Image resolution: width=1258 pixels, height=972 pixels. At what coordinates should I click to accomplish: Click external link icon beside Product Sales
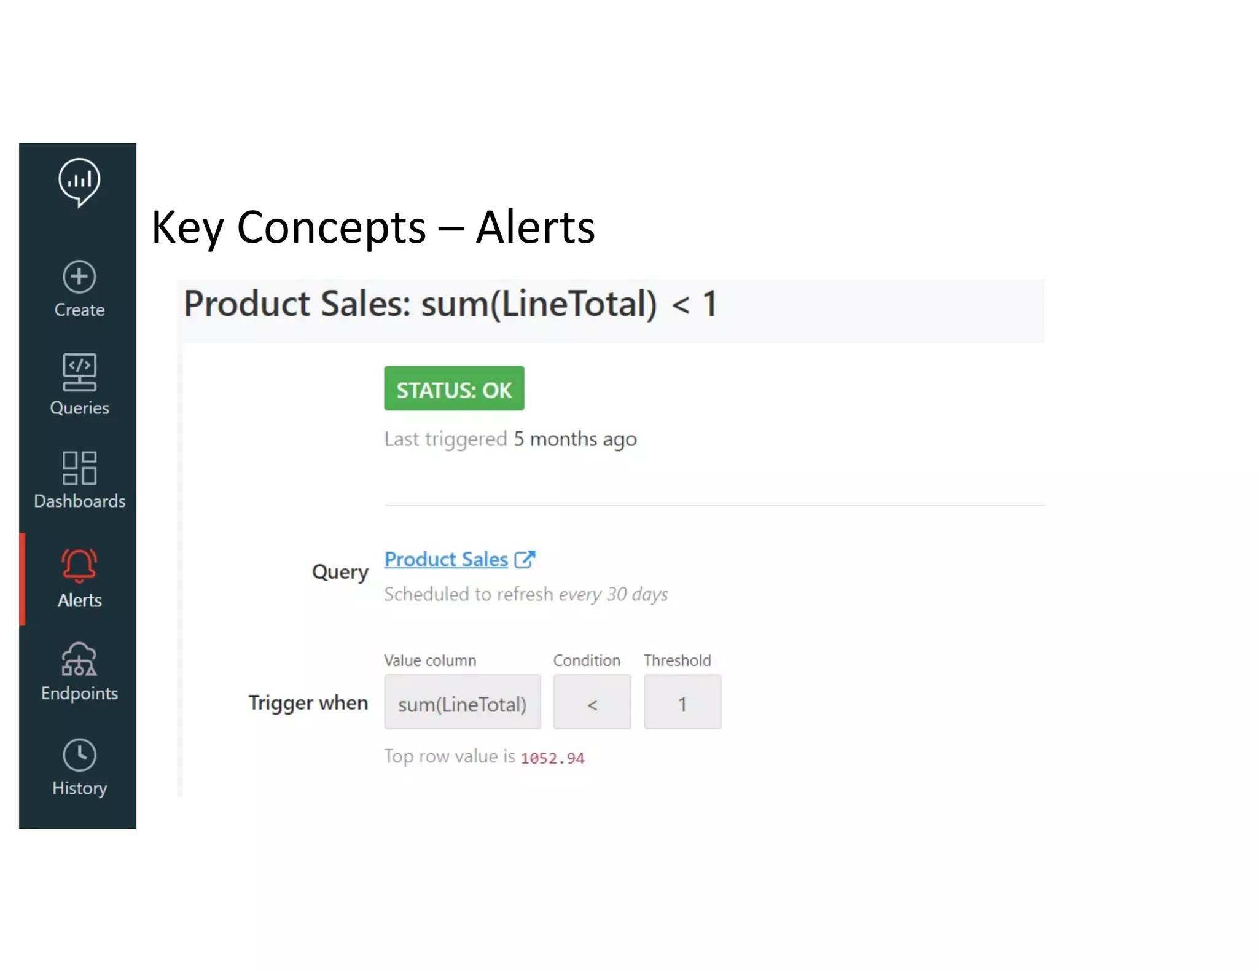(x=525, y=559)
